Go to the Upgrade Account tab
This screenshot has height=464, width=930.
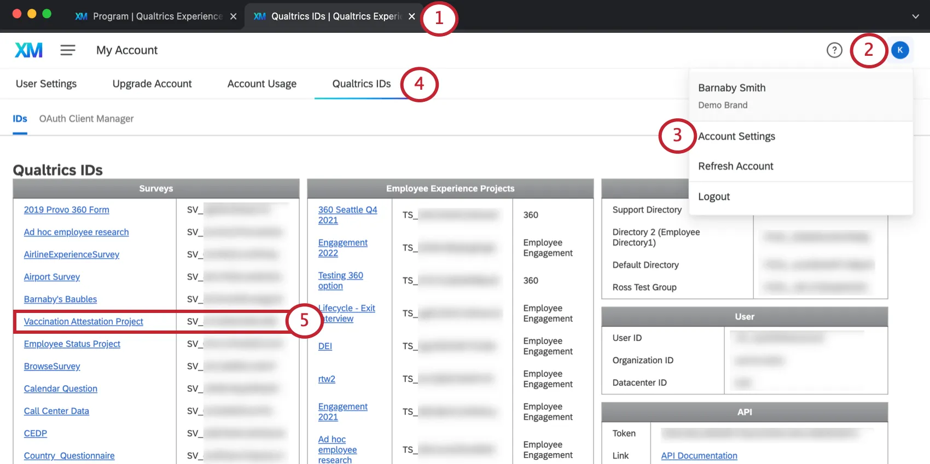[x=152, y=84]
